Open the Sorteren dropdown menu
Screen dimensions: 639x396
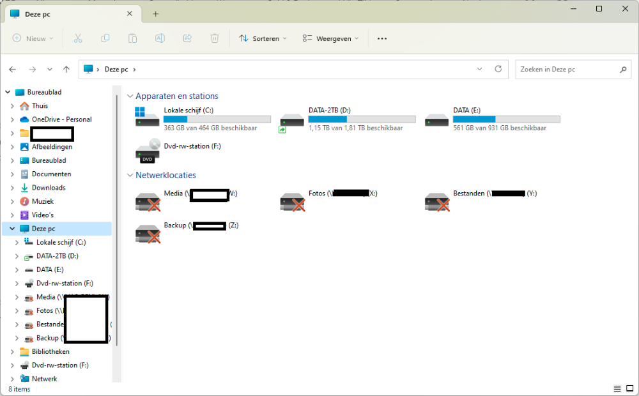[263, 38]
